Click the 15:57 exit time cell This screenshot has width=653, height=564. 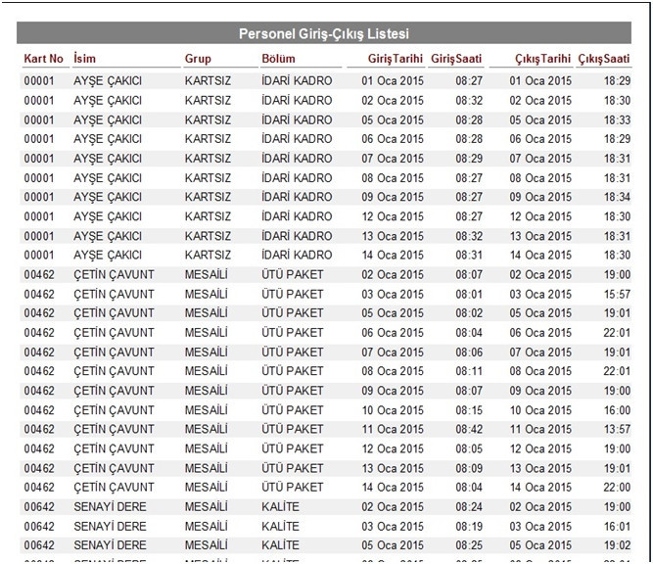pyautogui.click(x=617, y=294)
